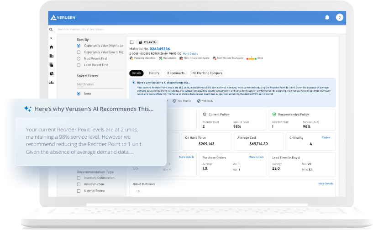Click 'Yes, thanks' feedback smiley
The width and height of the screenshot is (373, 230).
pyautogui.click(x=174, y=101)
